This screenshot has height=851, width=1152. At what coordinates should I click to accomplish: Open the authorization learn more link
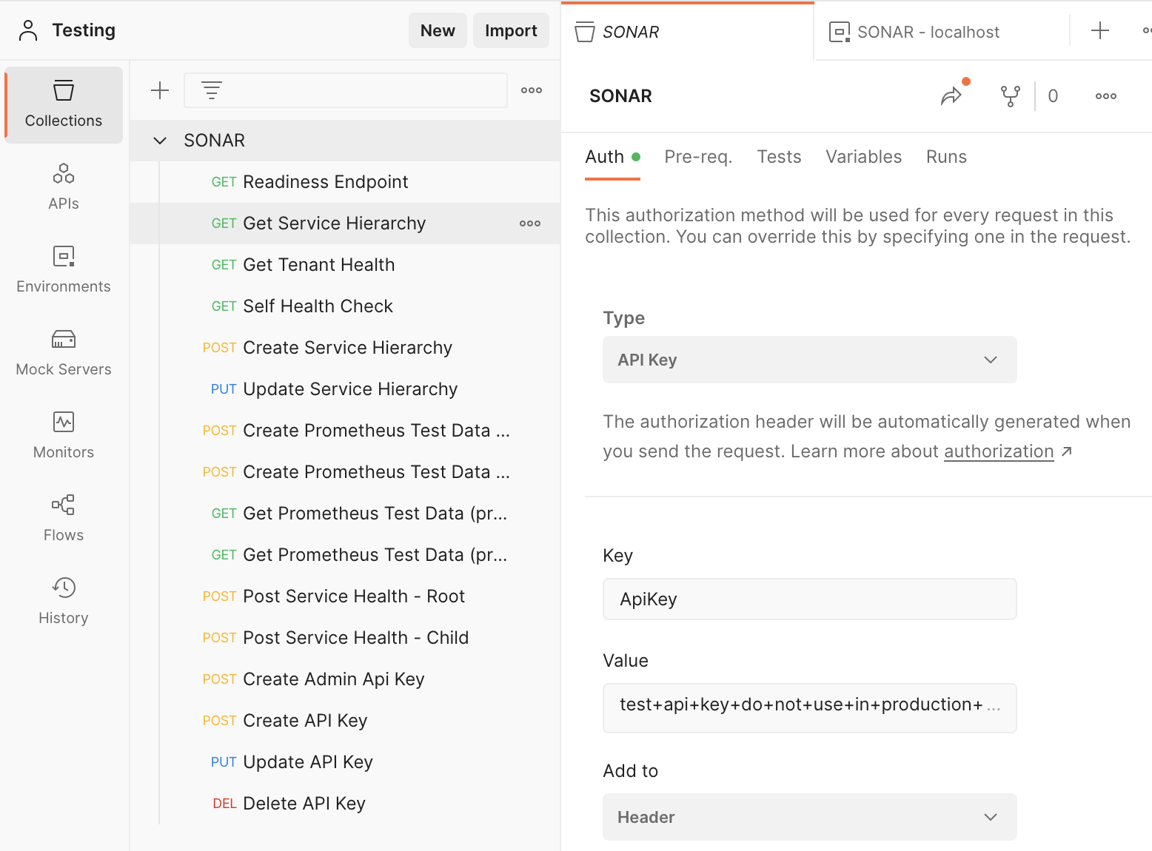pos(999,451)
